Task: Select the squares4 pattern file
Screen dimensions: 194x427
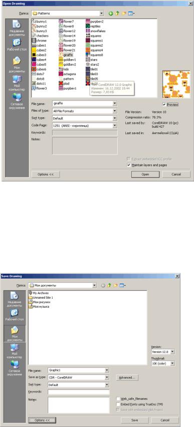Action: pos(94,50)
